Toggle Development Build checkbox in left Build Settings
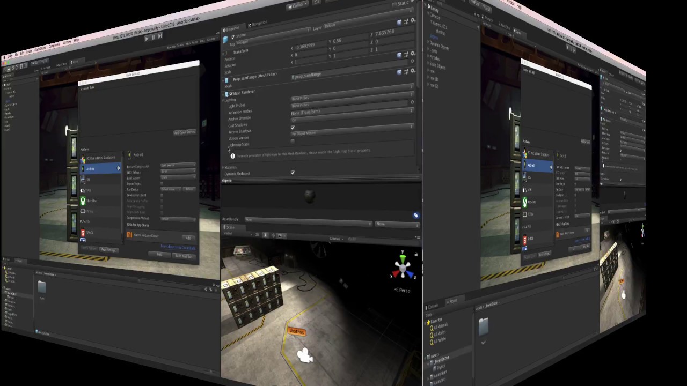The image size is (687, 386). (x=162, y=195)
